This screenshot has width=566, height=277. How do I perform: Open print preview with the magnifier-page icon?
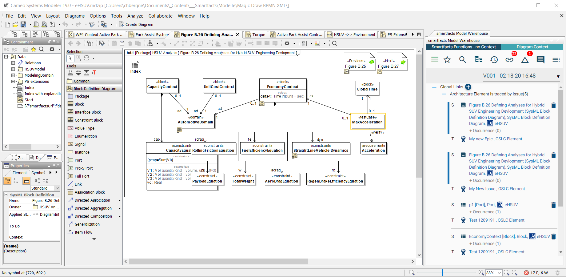click(44, 24)
